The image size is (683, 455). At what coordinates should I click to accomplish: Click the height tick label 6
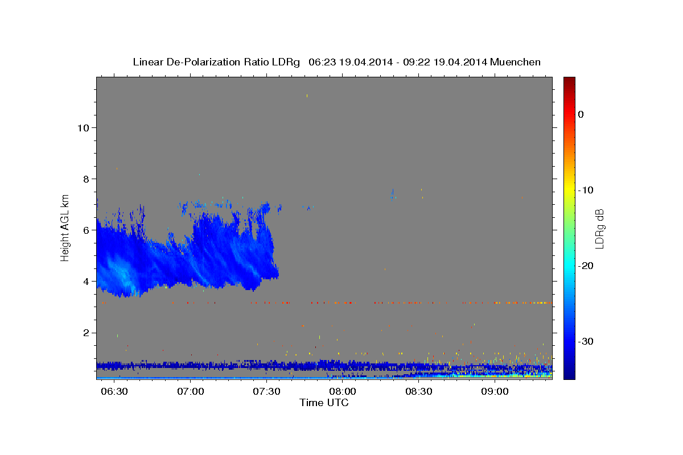pos(85,230)
